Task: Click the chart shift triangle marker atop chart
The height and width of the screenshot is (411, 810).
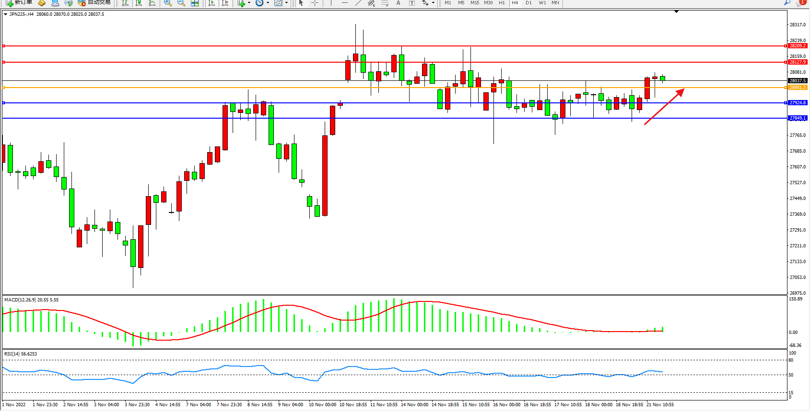Action: (676, 11)
